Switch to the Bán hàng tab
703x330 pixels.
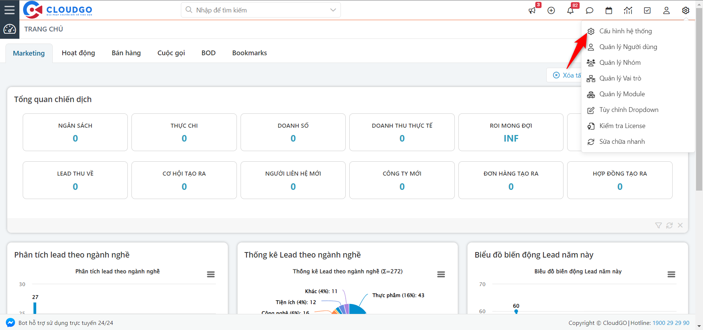click(x=126, y=53)
